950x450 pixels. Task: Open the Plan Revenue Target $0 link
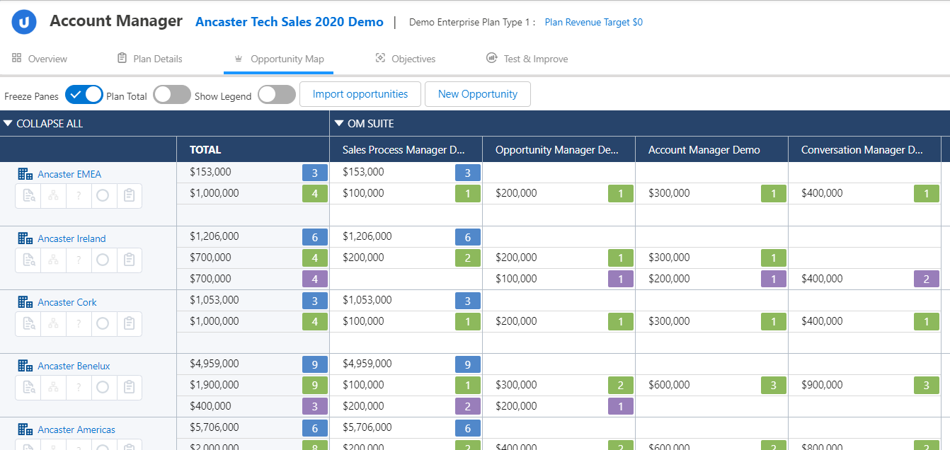coord(593,22)
